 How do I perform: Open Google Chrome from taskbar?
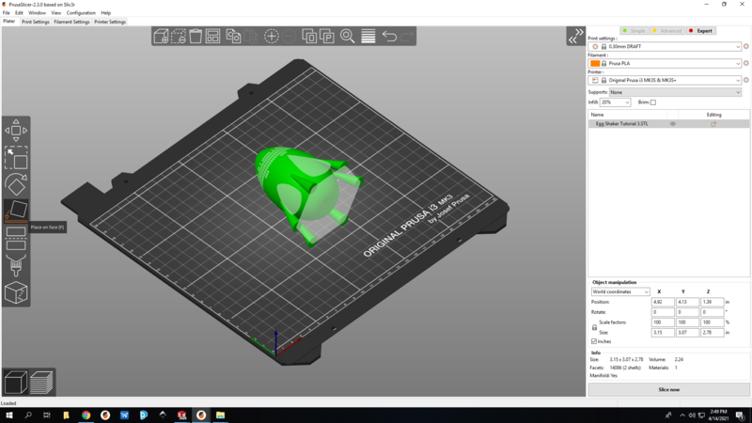click(86, 415)
